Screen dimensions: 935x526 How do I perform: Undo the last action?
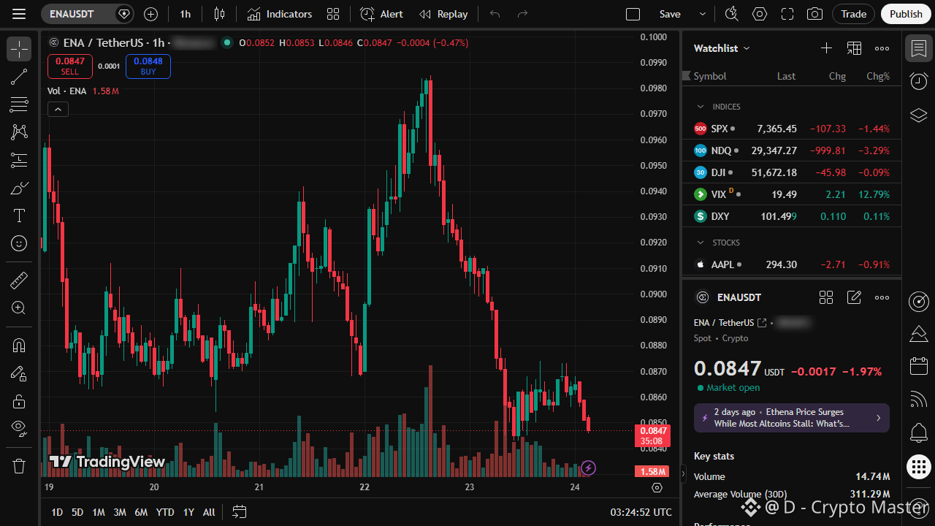pyautogui.click(x=495, y=14)
